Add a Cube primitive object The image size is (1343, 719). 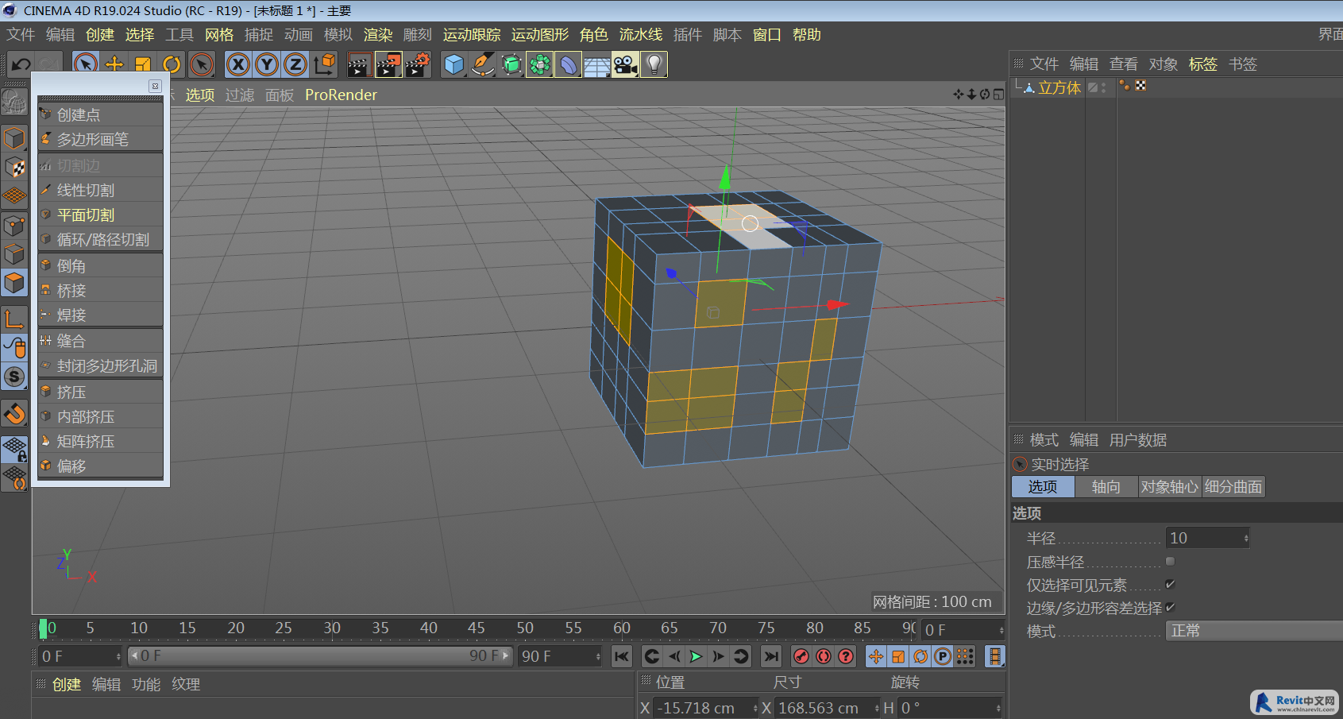(454, 64)
